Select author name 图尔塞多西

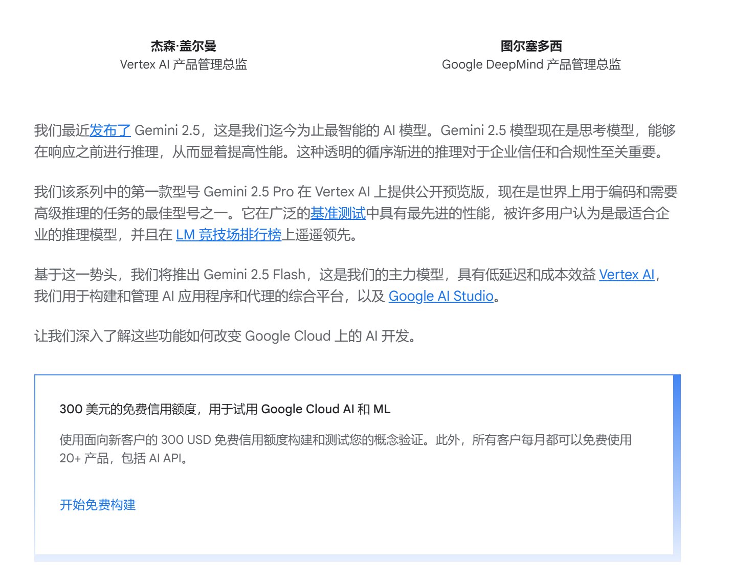click(x=531, y=46)
